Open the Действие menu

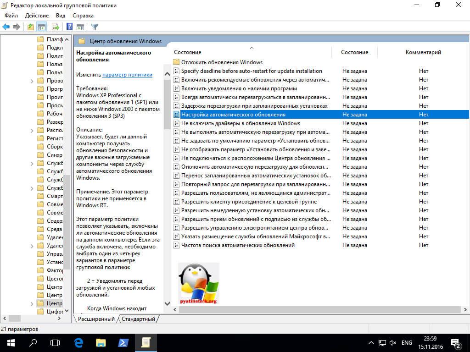[37, 16]
